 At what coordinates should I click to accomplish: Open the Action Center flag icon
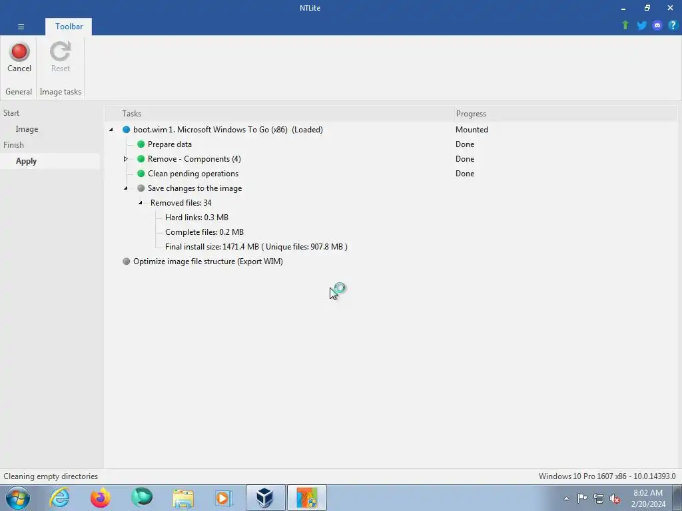[x=582, y=498]
